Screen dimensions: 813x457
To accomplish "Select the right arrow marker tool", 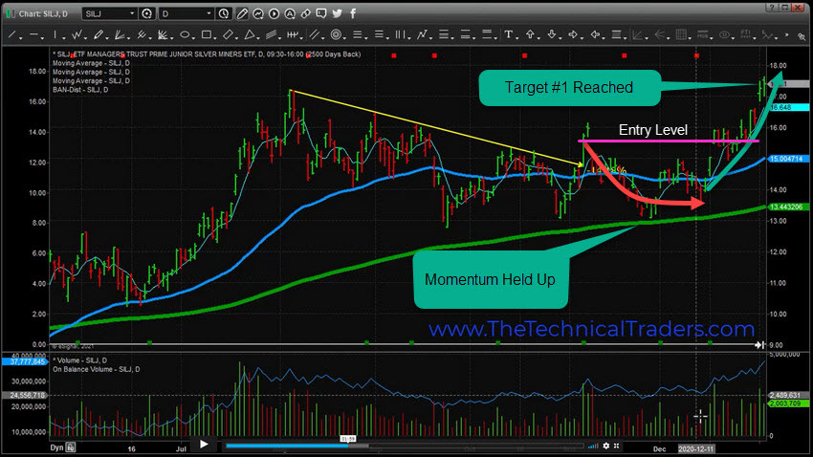I will coord(572,35).
